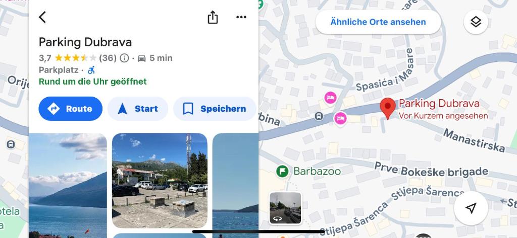The height and width of the screenshot is (238, 517).
Task: Tap the my-location arrow button
Action: pos(471,208)
